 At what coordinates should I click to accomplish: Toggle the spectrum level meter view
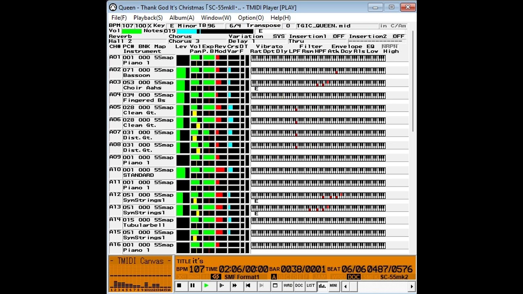pyautogui.click(x=322, y=286)
